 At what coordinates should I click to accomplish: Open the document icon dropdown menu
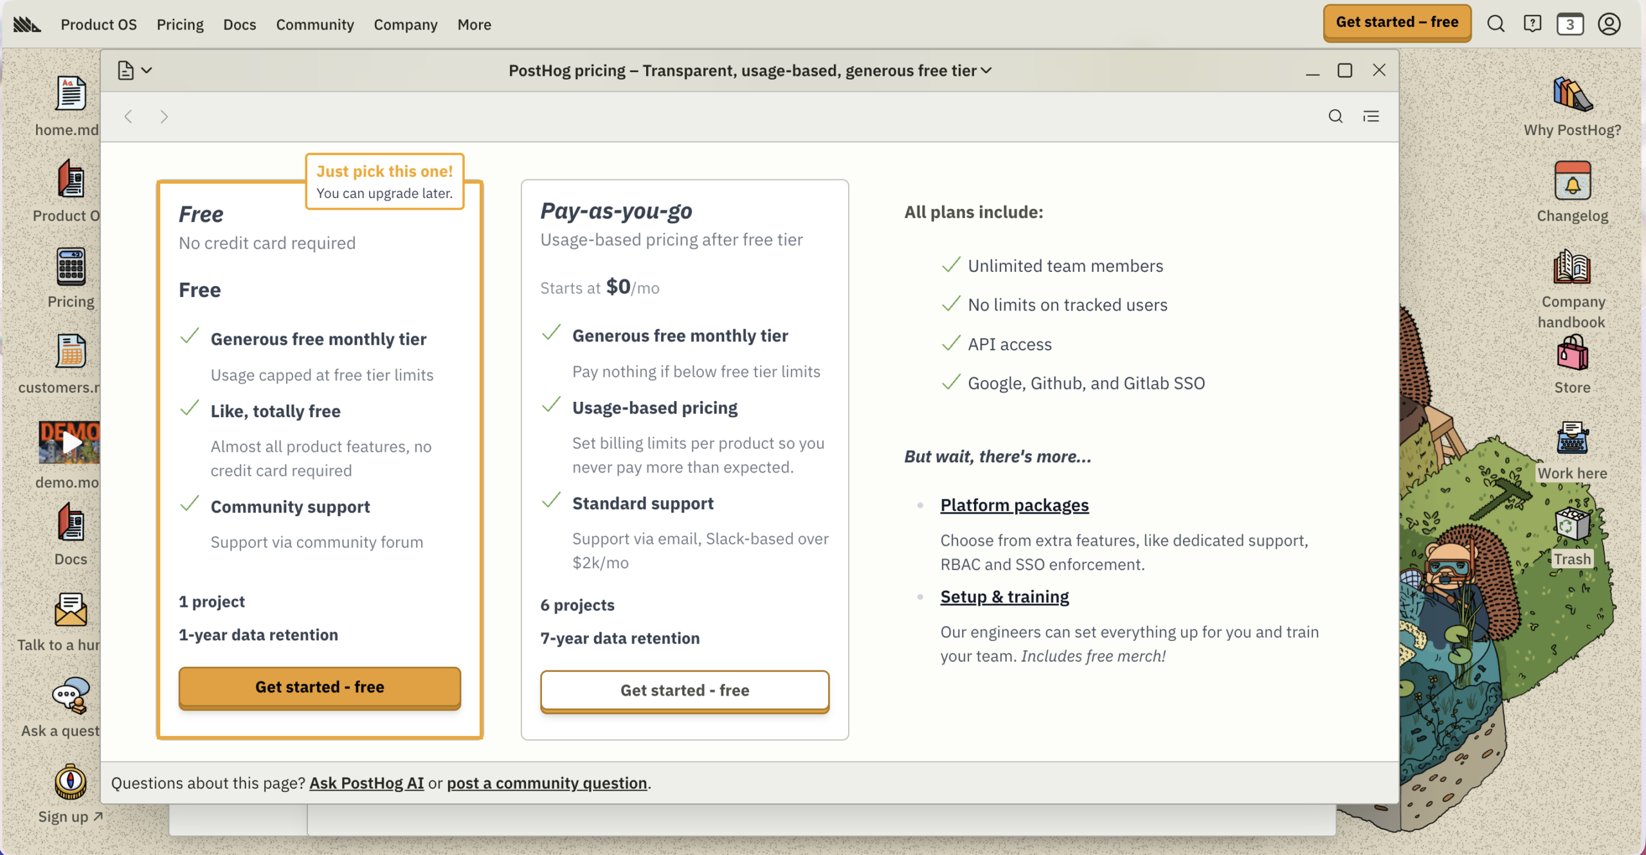(x=134, y=71)
